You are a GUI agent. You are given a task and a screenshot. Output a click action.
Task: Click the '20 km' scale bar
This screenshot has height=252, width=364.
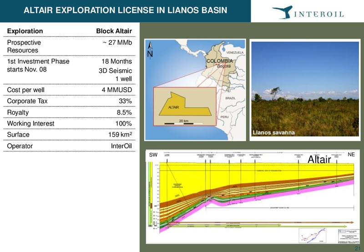pyautogui.click(x=184, y=122)
